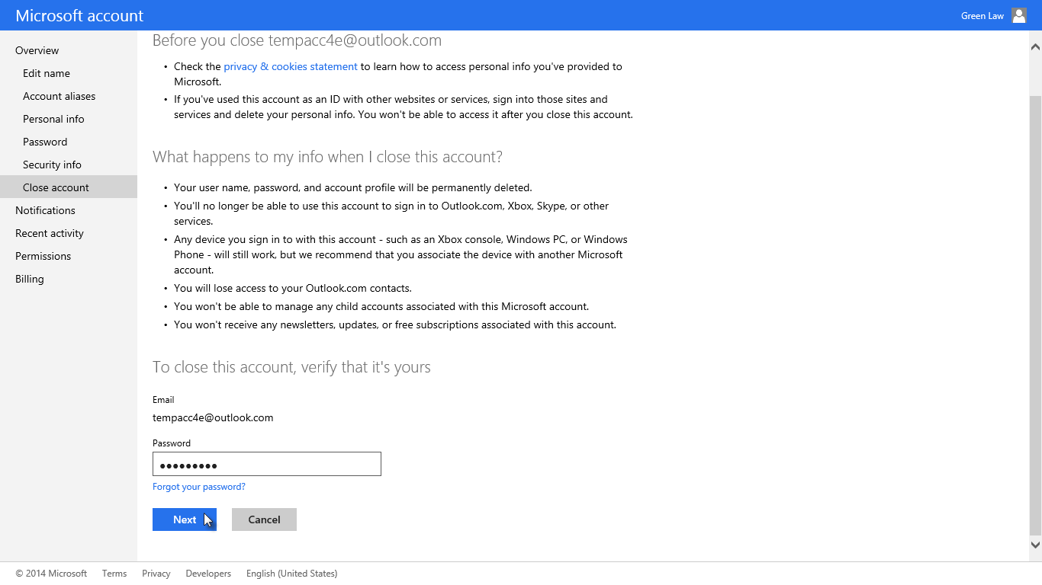Click the Green Law account name

pyautogui.click(x=982, y=14)
